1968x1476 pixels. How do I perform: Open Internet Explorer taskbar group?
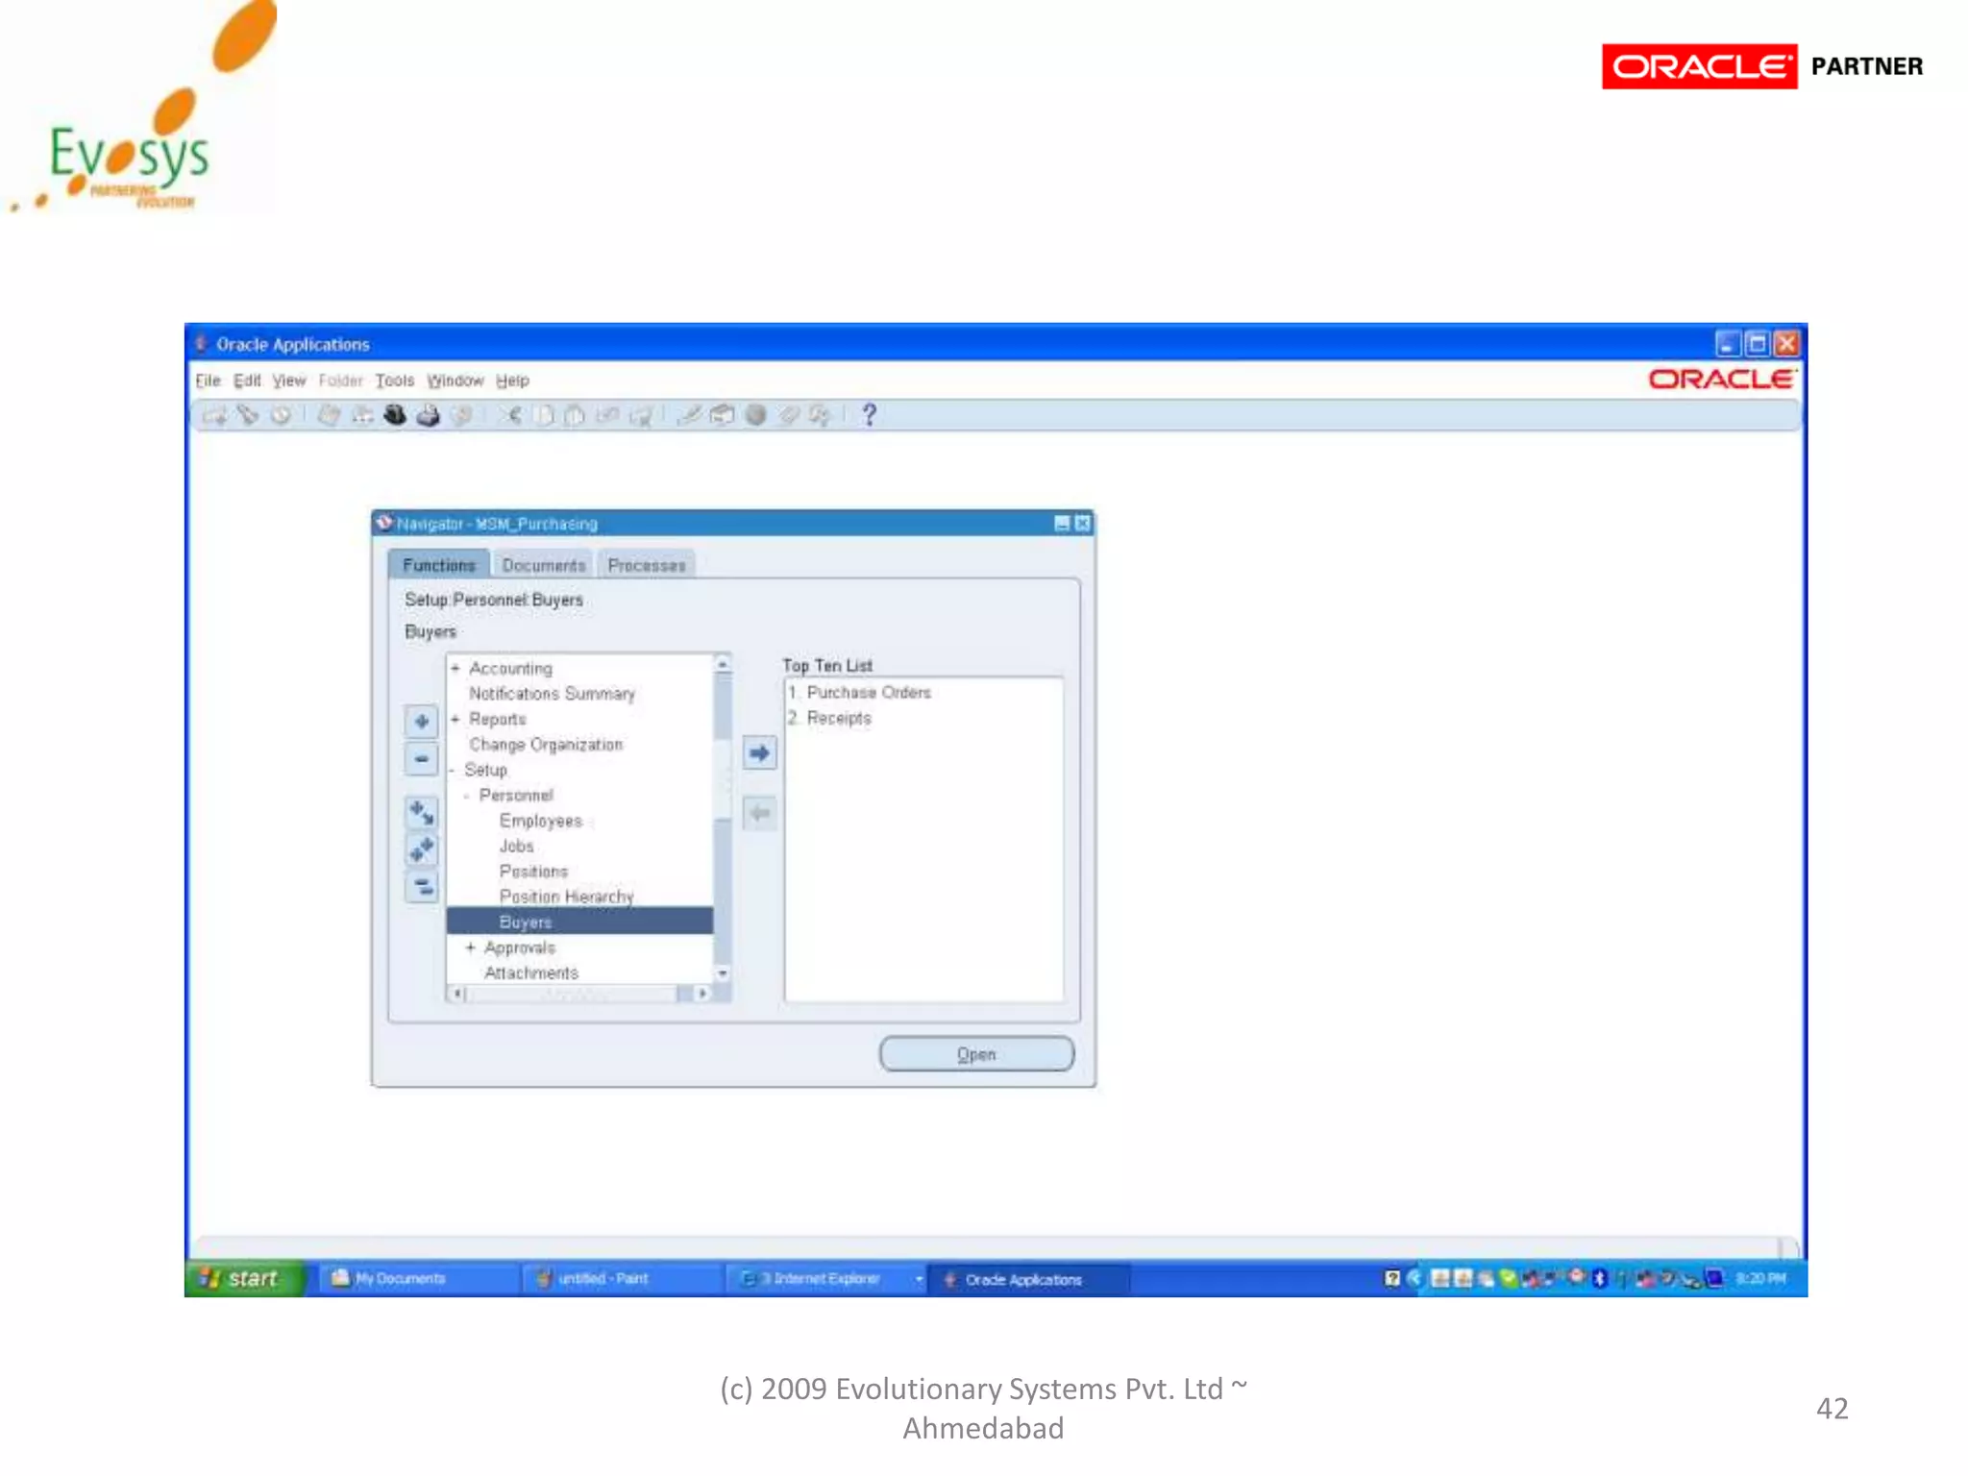click(x=824, y=1279)
